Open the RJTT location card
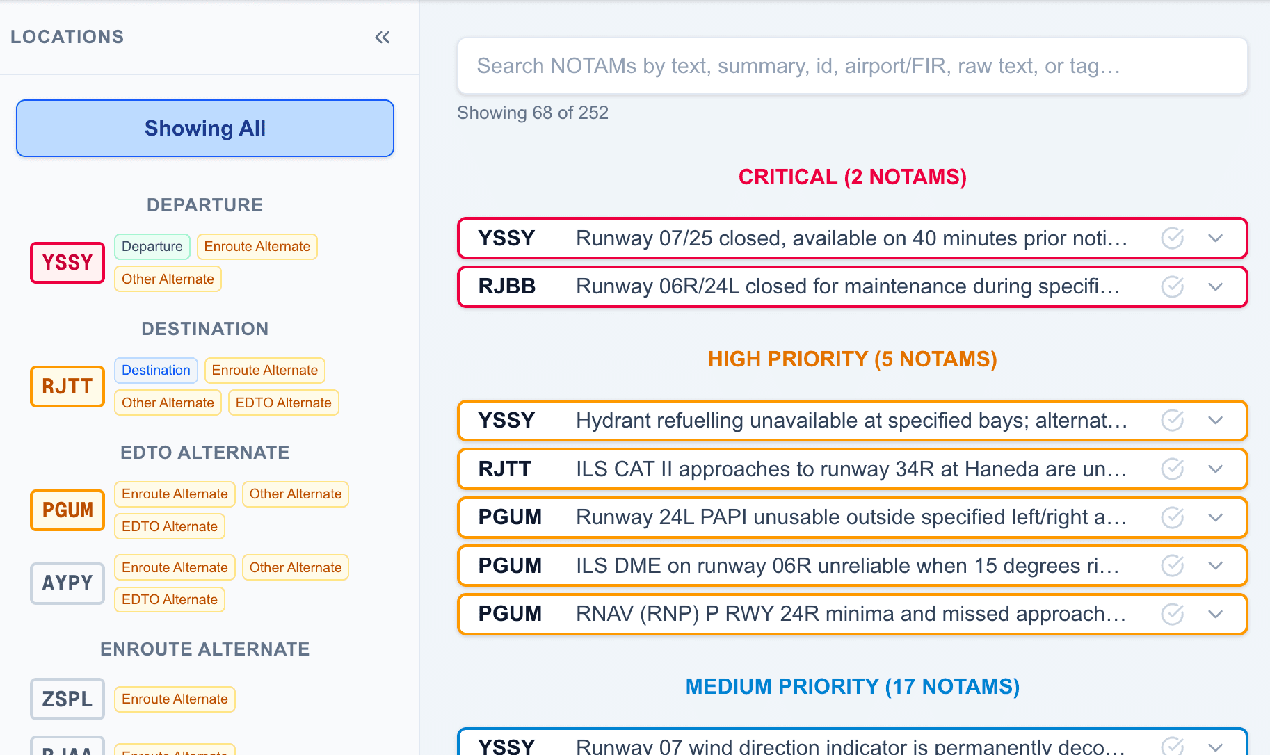Screen dimensions: 1270x755 (x=67, y=387)
